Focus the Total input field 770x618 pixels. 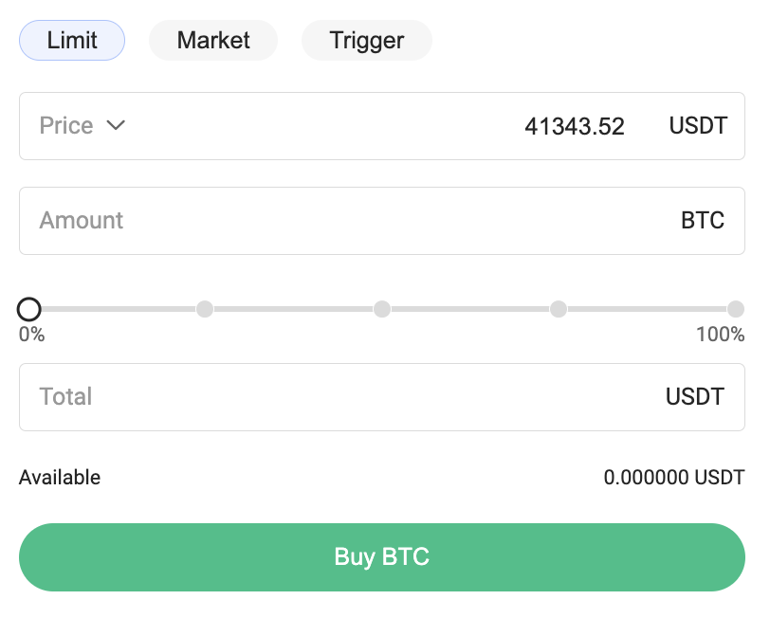click(x=341, y=397)
